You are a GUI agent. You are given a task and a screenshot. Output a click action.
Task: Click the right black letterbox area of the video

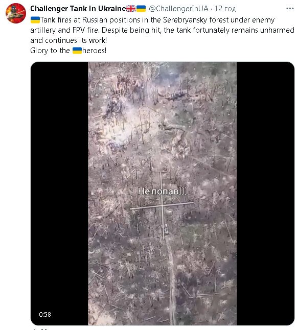265,194
